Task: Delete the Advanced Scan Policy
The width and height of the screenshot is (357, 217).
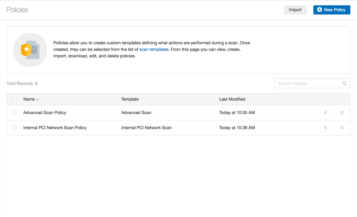Action: (342, 112)
